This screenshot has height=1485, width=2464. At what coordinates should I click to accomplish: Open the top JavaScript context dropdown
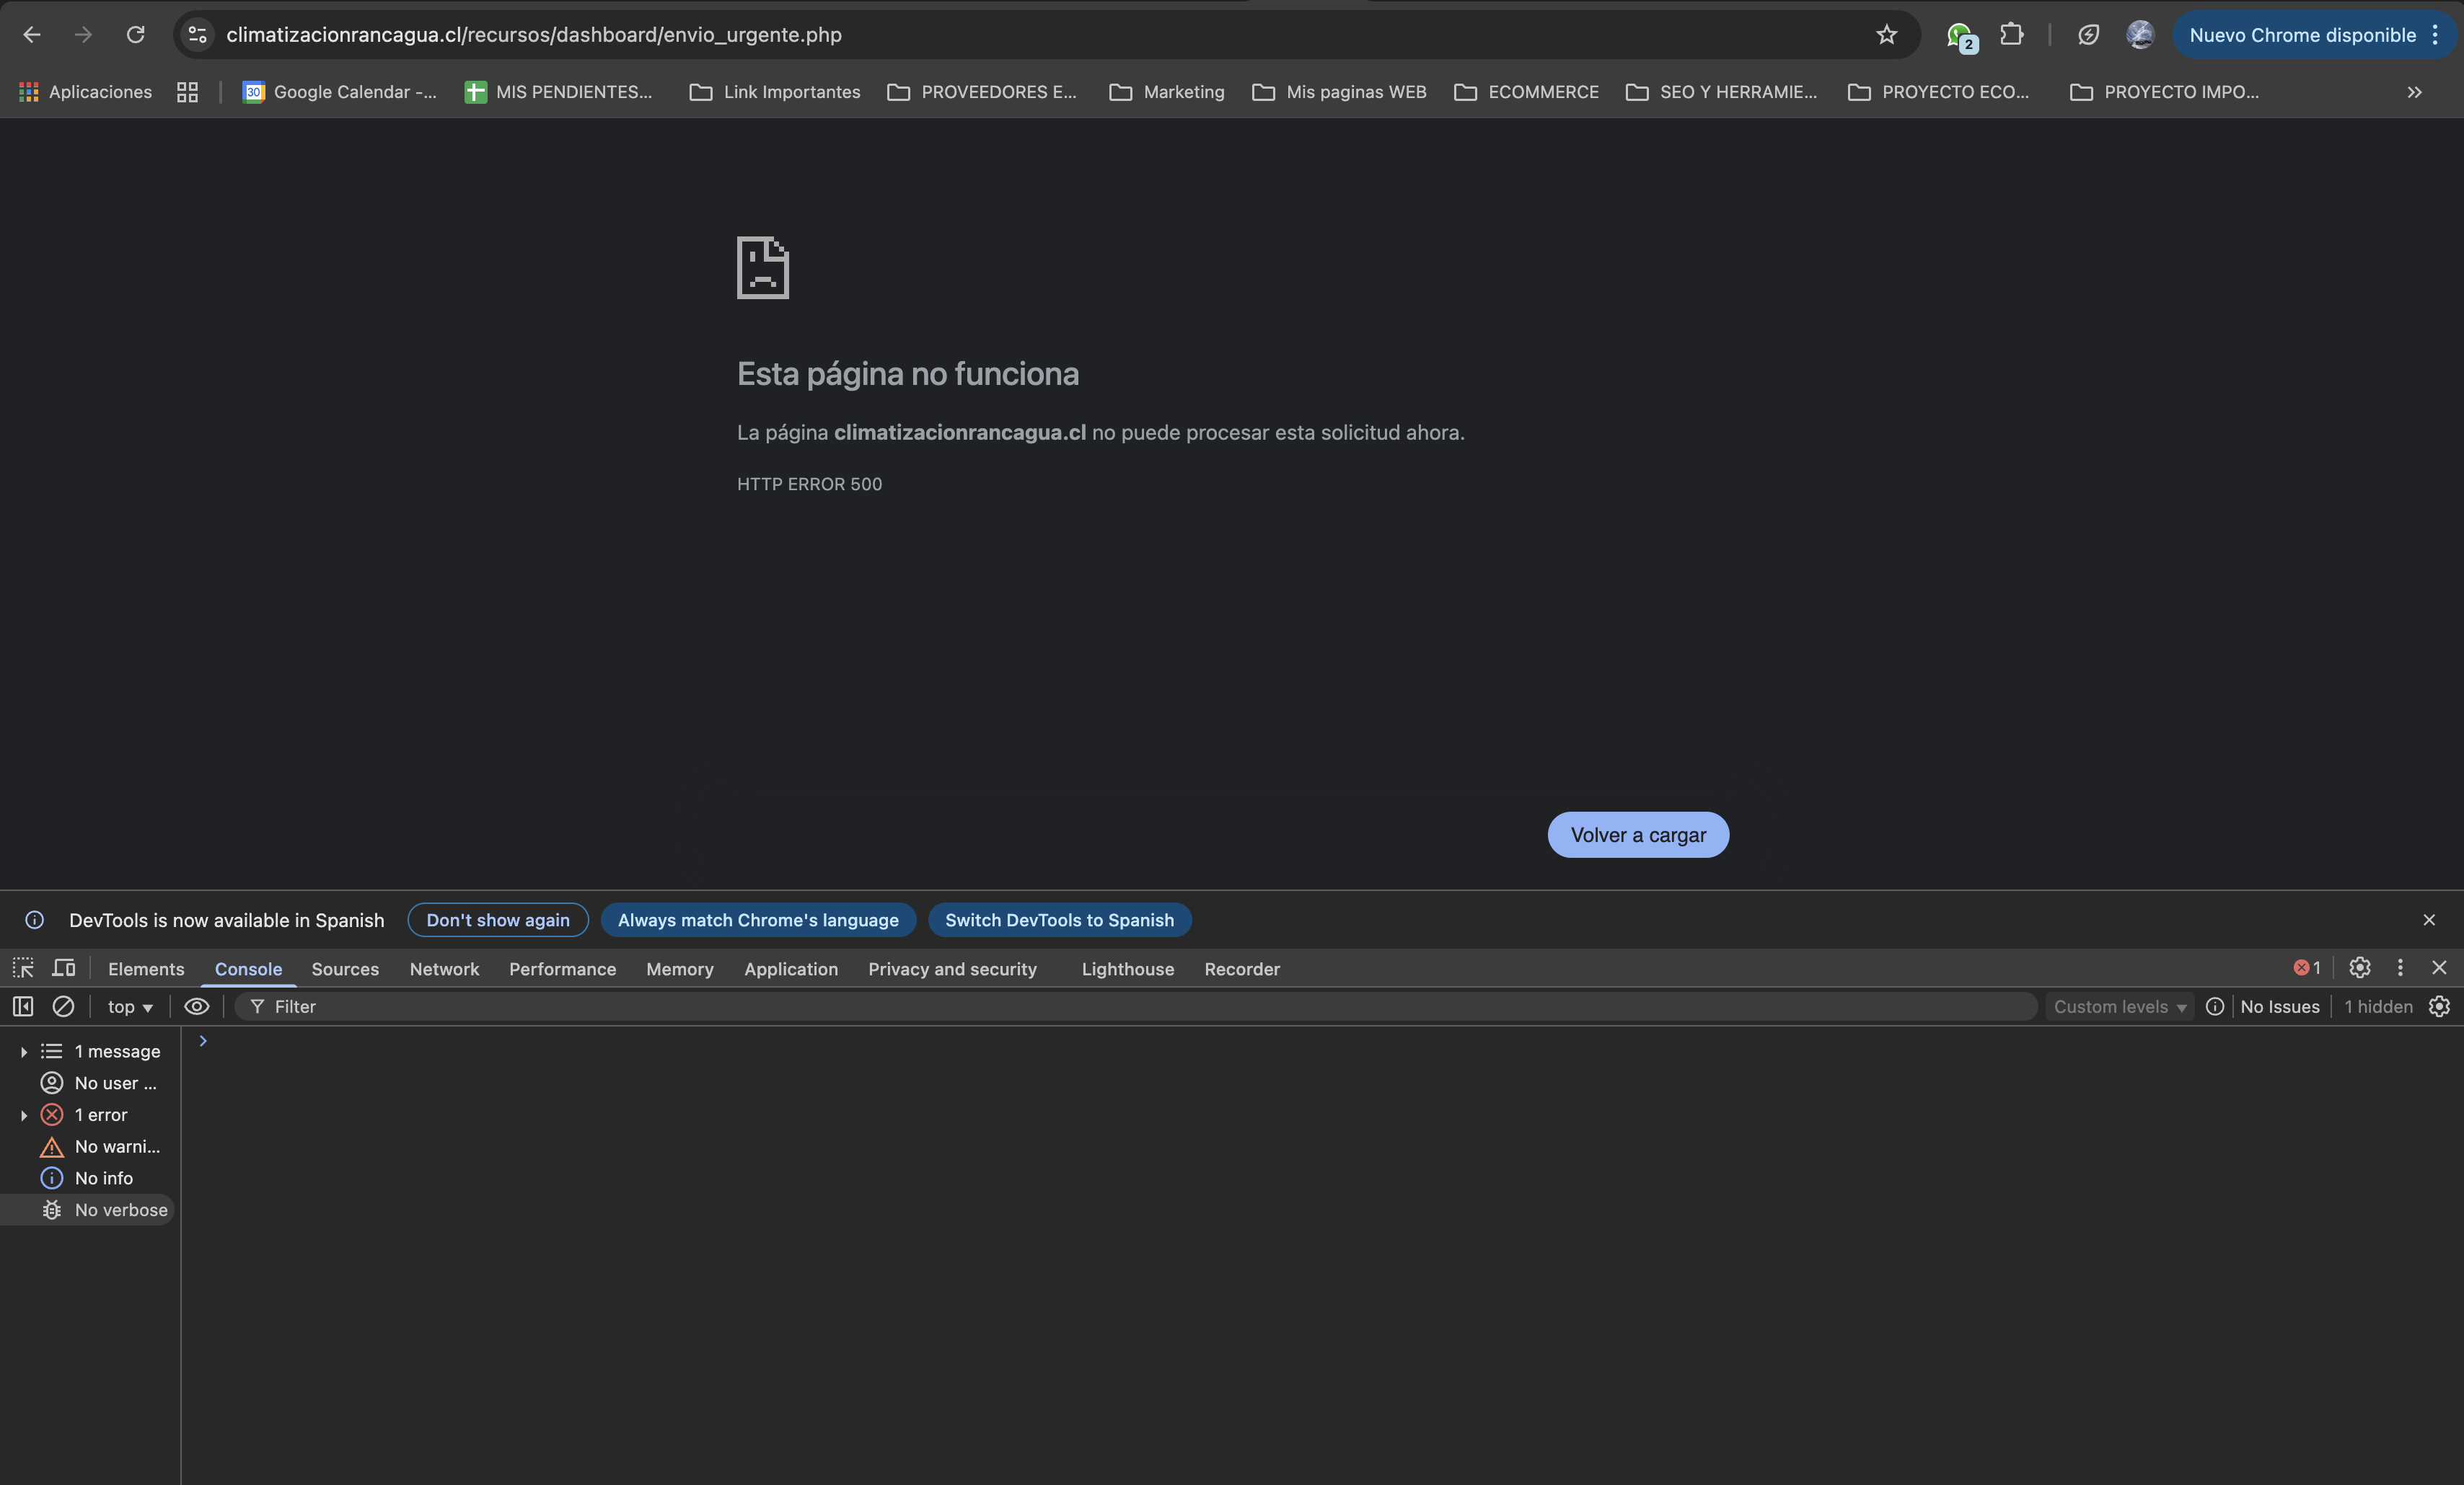pos(130,1006)
